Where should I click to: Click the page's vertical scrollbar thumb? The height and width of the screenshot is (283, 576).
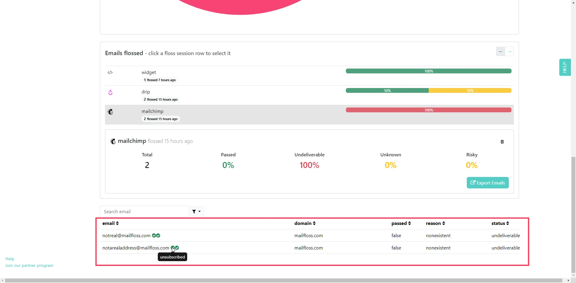pyautogui.click(x=574, y=214)
